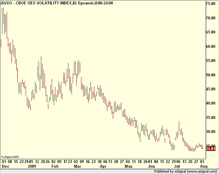The image size is (219, 174).
Task: Click the $VXO CBOE OEX Volatility Index chart title
Action: 57,3
